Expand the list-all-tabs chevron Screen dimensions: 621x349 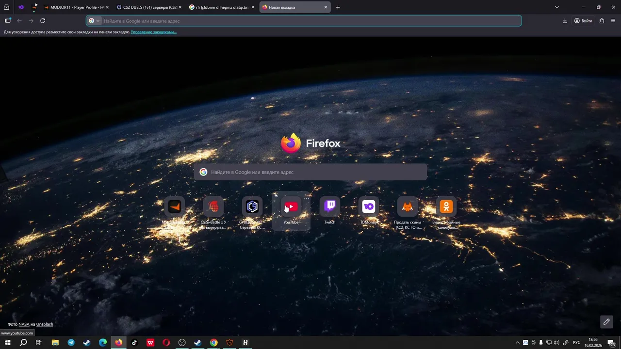[x=557, y=7]
